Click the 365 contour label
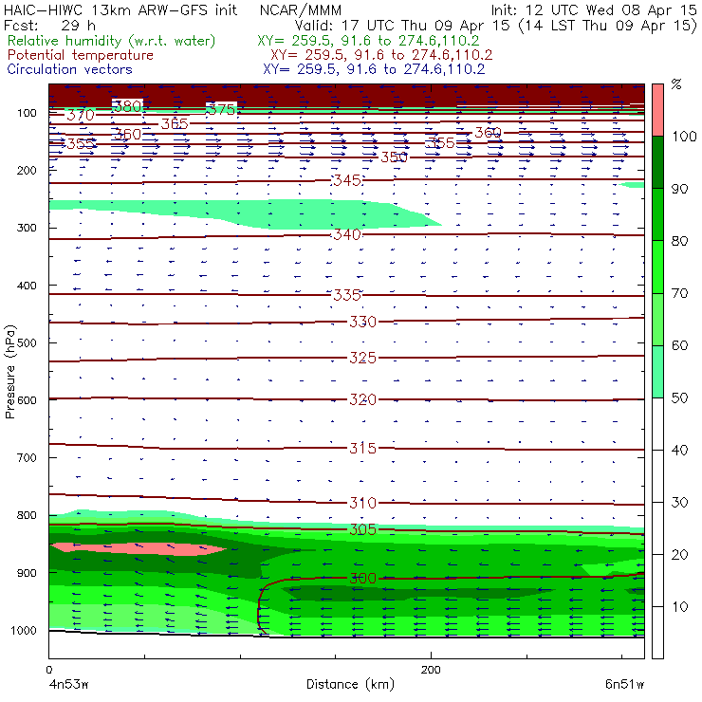 tap(175, 123)
